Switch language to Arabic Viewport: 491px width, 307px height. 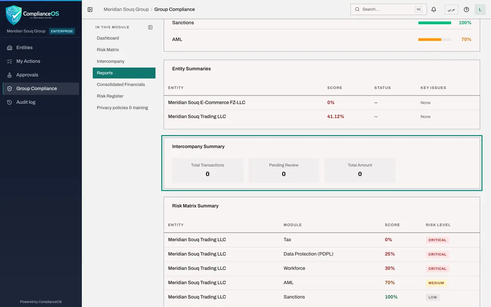coord(451,10)
